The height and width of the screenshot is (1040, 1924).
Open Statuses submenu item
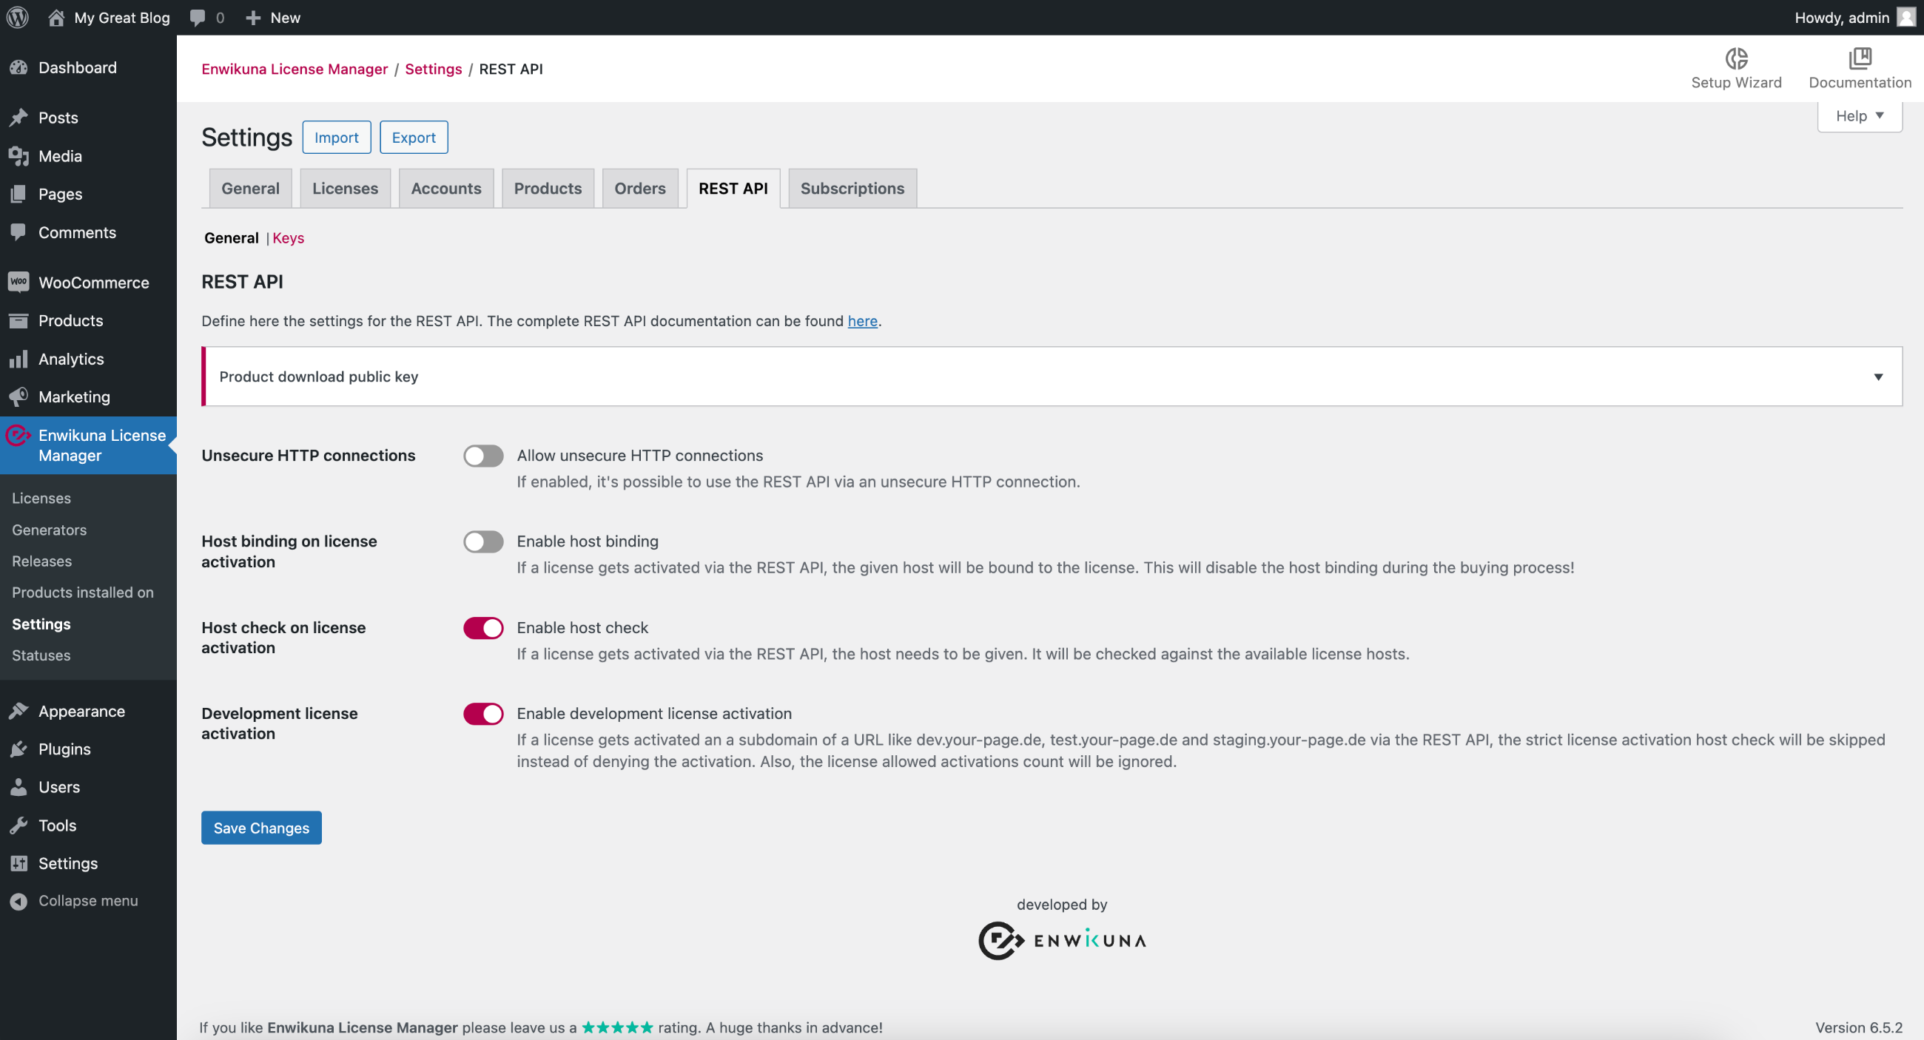point(41,655)
